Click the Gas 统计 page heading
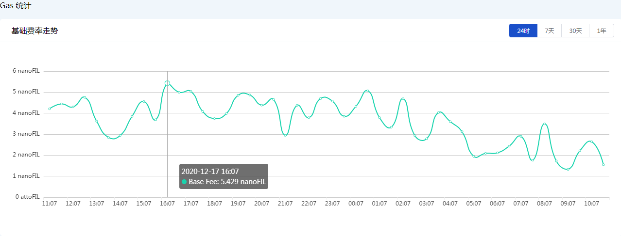 [16, 5]
